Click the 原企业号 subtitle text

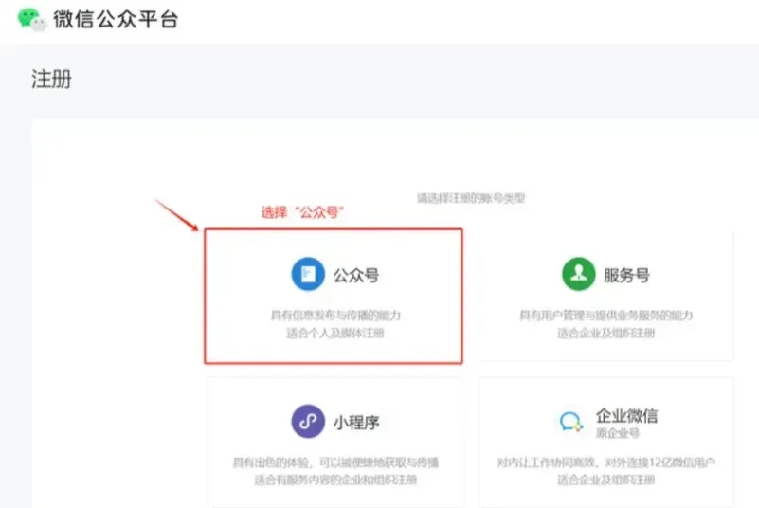coord(617,432)
